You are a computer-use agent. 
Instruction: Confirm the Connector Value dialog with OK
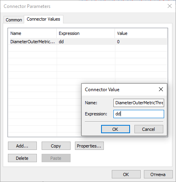pyautogui.click(x=115, y=129)
